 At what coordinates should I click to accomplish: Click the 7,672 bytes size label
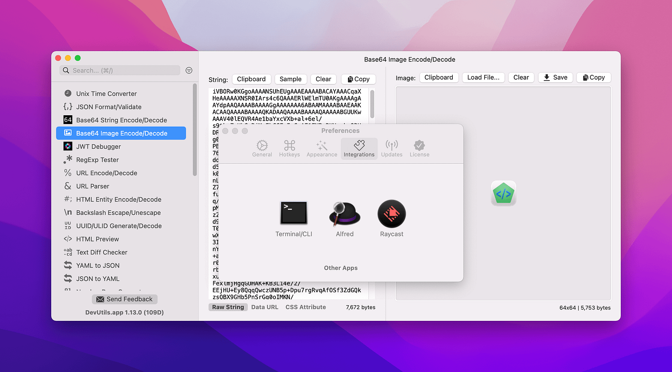[360, 307]
